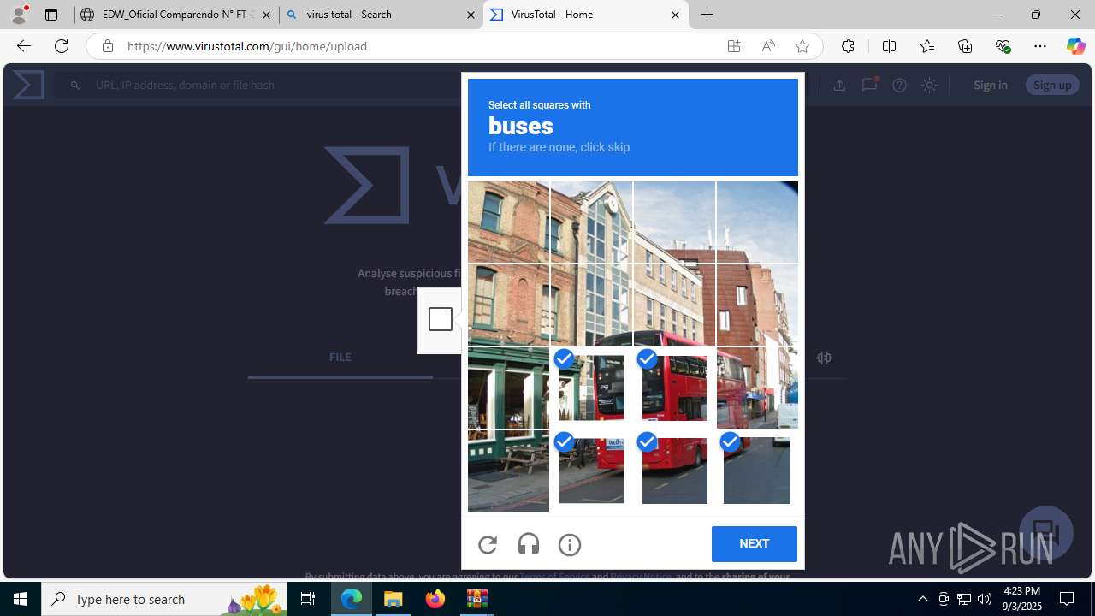Deselect the checked bottom-right road tile
The image size is (1095, 616).
(757, 471)
